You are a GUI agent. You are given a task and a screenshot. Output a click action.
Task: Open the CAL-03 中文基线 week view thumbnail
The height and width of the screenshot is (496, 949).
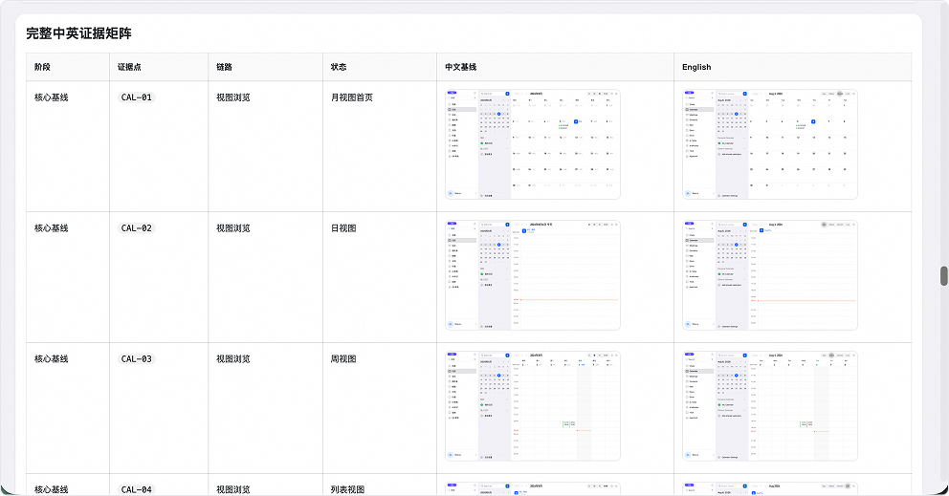click(x=533, y=406)
